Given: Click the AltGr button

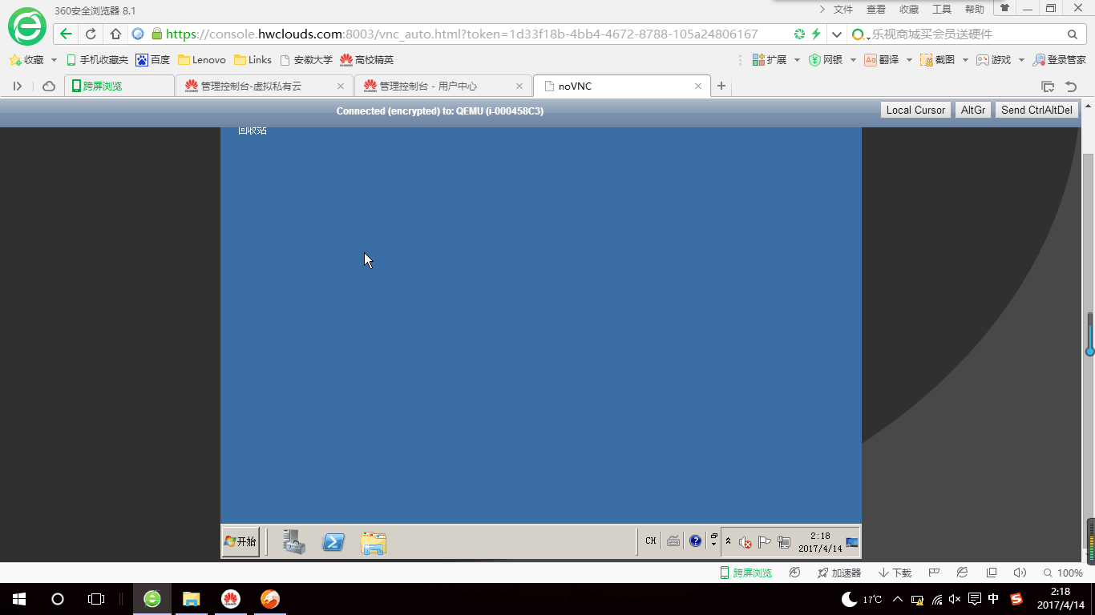Looking at the screenshot, I should point(973,111).
